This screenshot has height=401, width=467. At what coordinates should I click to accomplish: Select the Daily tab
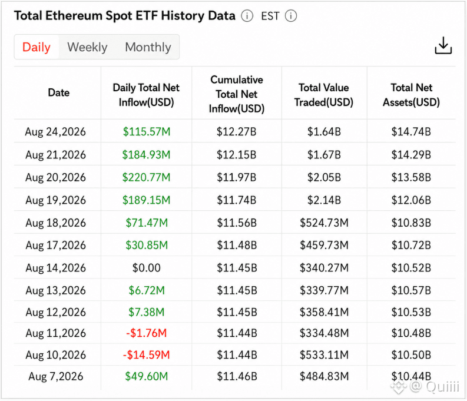point(37,47)
